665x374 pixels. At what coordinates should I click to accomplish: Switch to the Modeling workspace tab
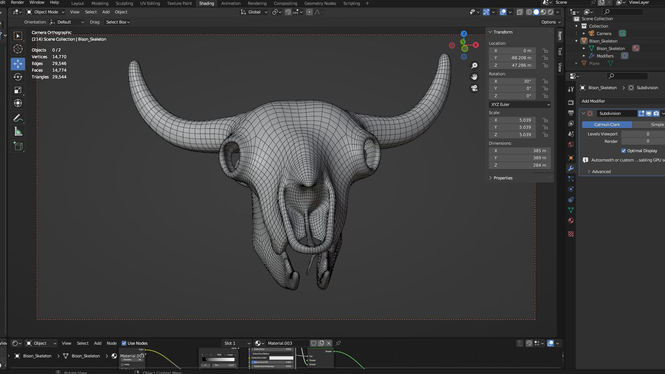pos(100,3)
